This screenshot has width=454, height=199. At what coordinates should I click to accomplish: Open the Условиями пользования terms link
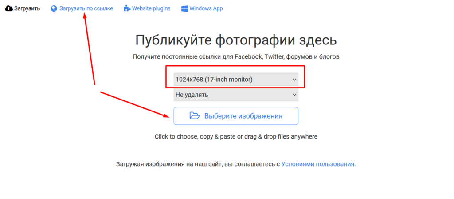click(318, 164)
